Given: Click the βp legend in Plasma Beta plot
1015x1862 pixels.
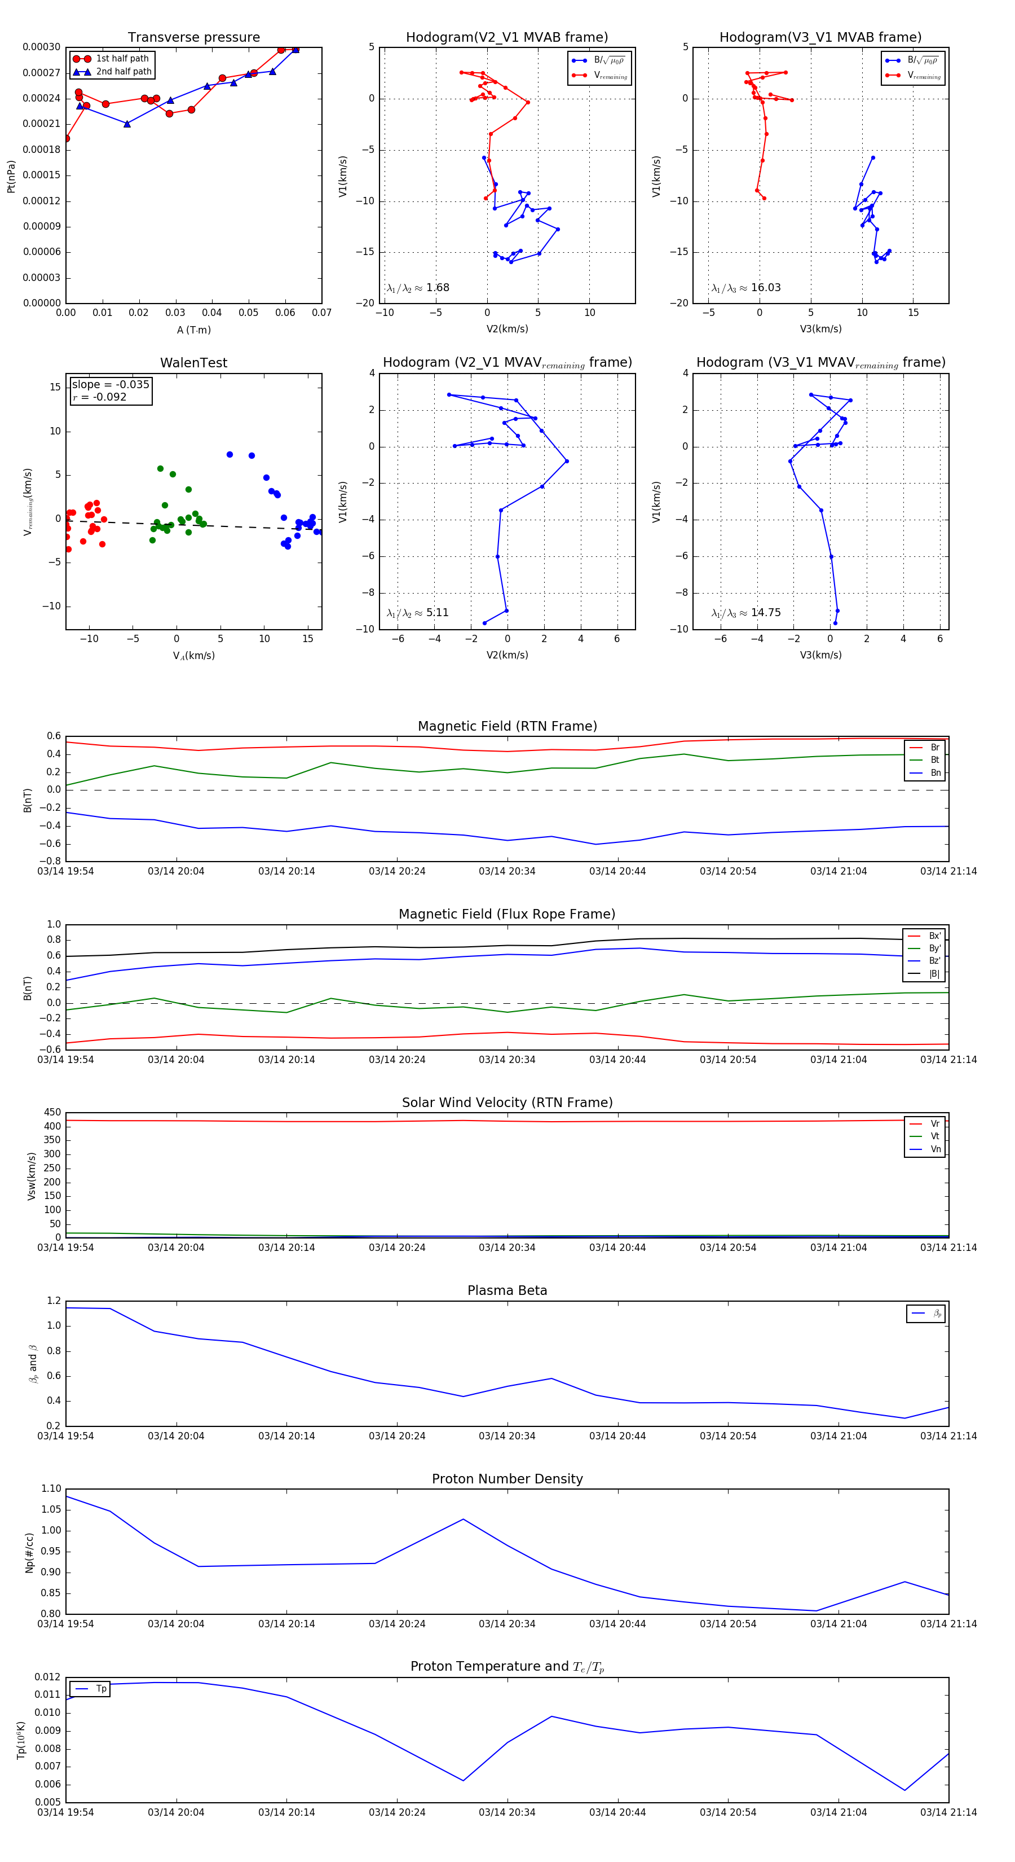Looking at the screenshot, I should coord(927,1314).
